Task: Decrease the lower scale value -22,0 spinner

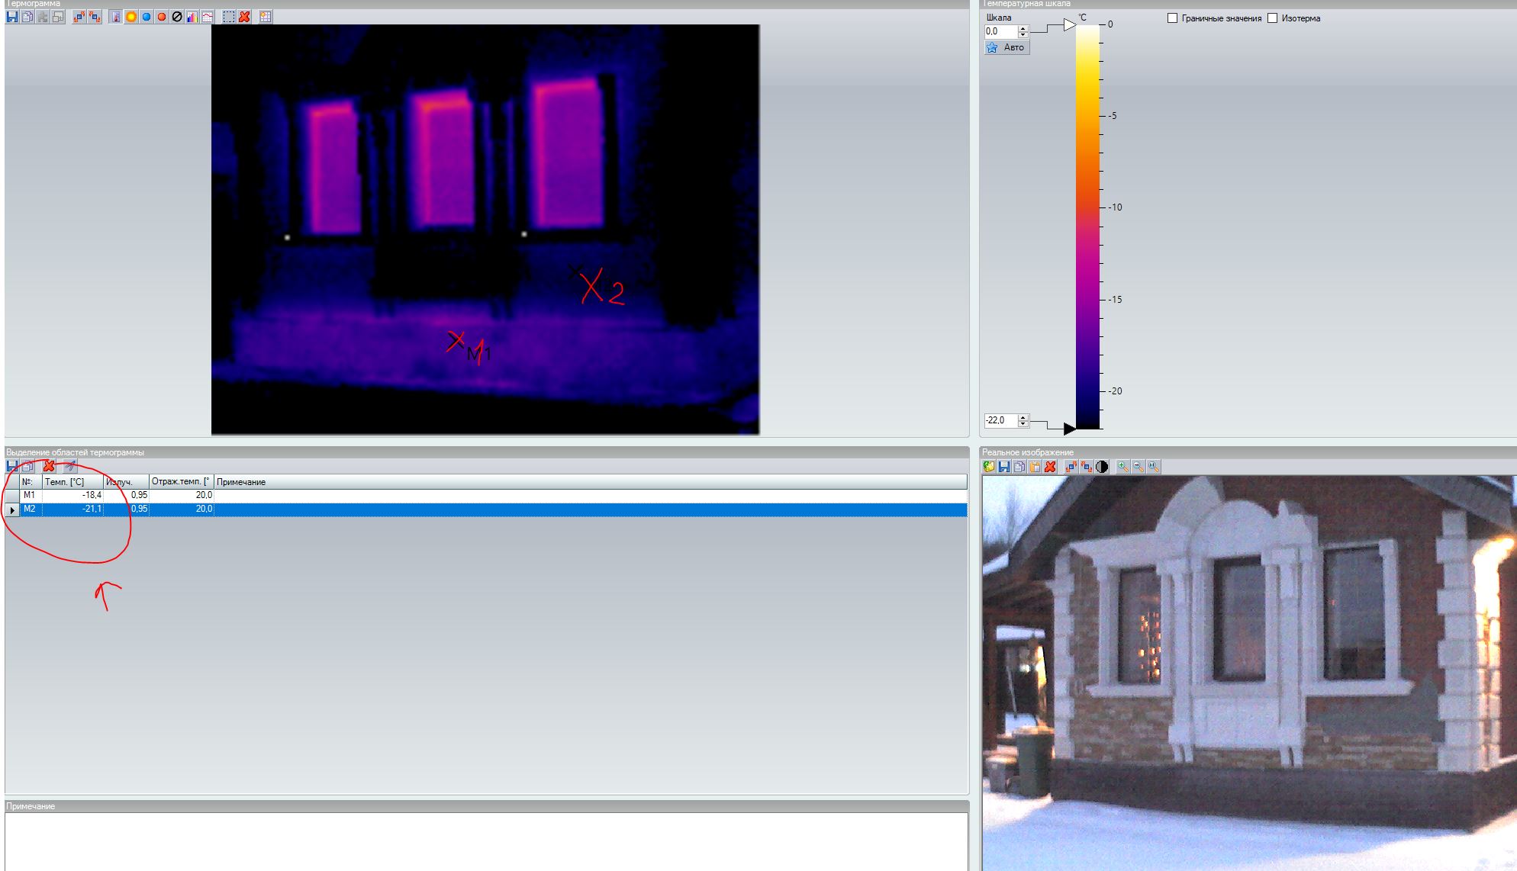Action: pos(1023,424)
